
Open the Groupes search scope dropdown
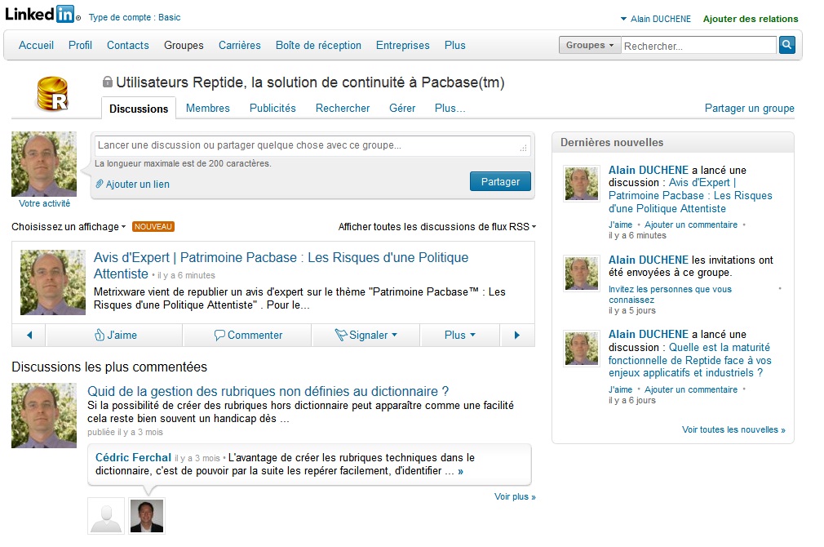coord(590,45)
